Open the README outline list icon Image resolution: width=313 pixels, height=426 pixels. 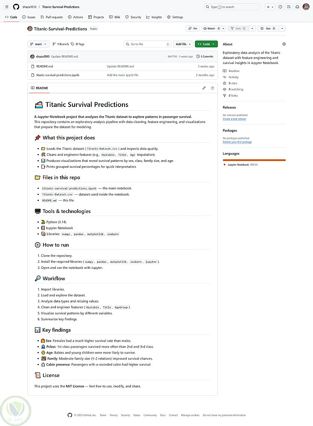tap(212, 88)
